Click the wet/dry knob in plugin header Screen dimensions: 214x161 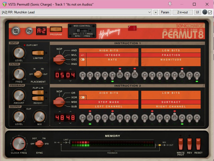point(205,12)
